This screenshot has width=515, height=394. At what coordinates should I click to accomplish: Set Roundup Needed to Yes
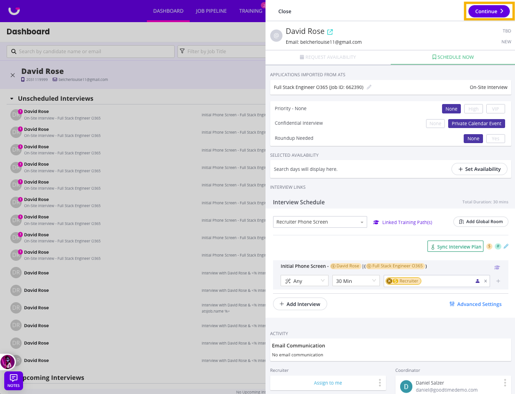click(495, 138)
